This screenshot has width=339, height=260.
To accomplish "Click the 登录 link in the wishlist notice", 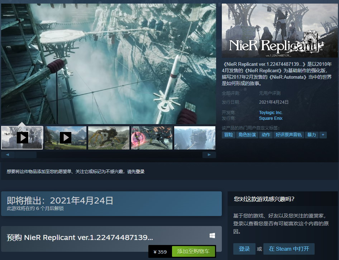I will pos(140,172).
